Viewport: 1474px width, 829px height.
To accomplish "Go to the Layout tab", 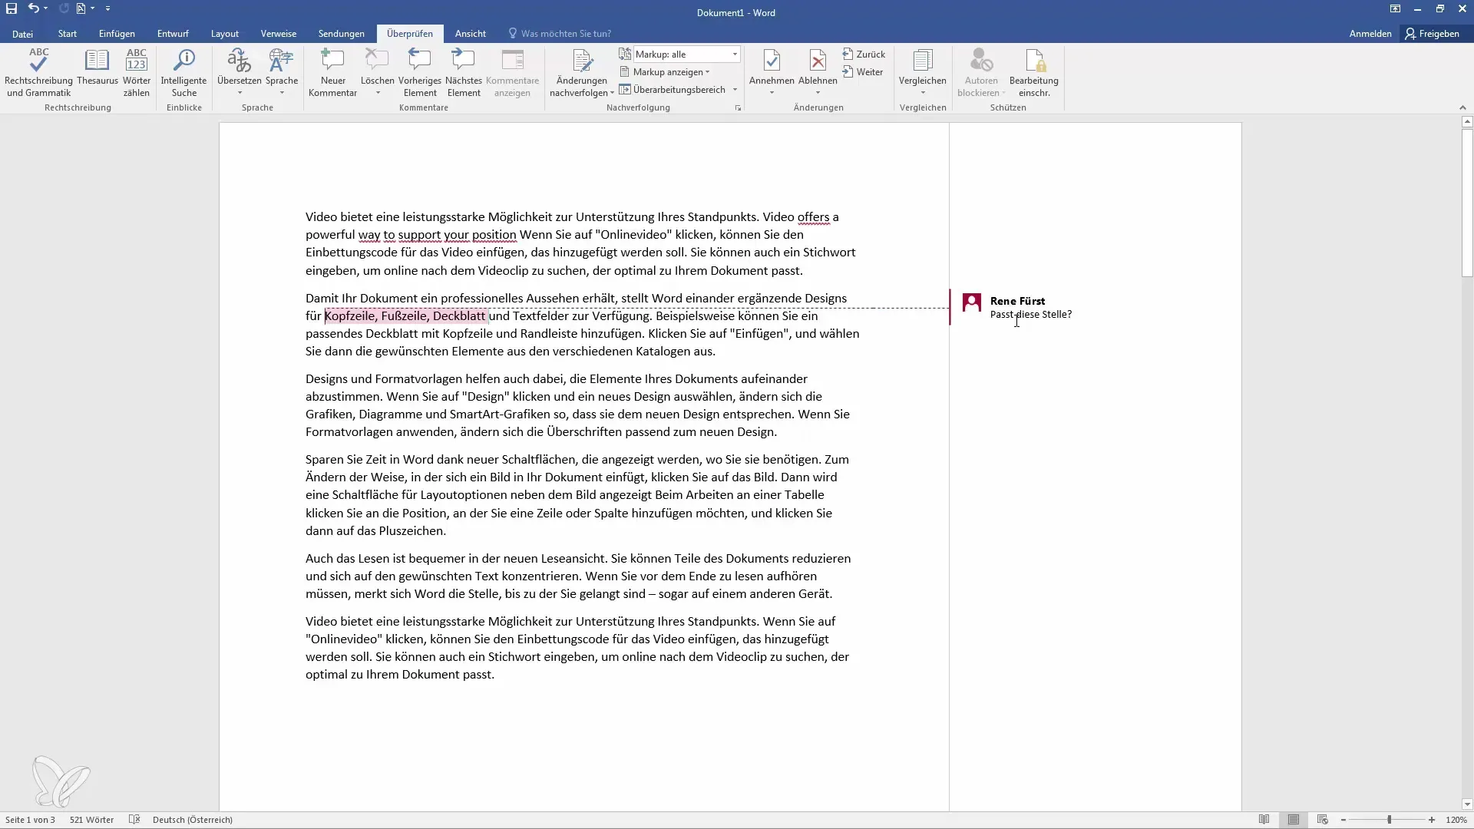I will coord(225,34).
